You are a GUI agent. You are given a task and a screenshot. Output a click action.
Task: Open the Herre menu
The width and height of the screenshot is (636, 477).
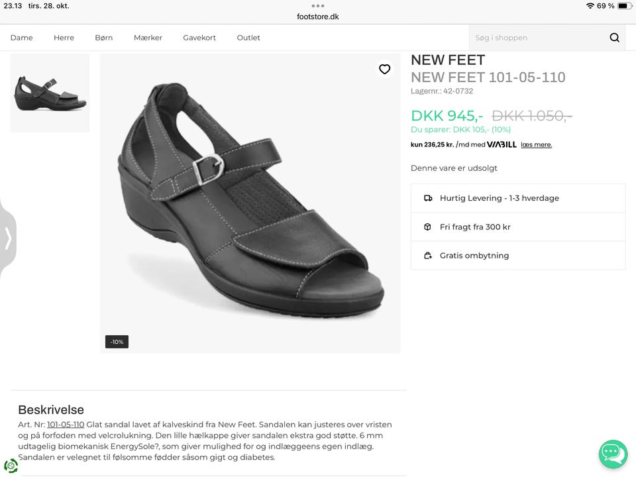coord(64,38)
